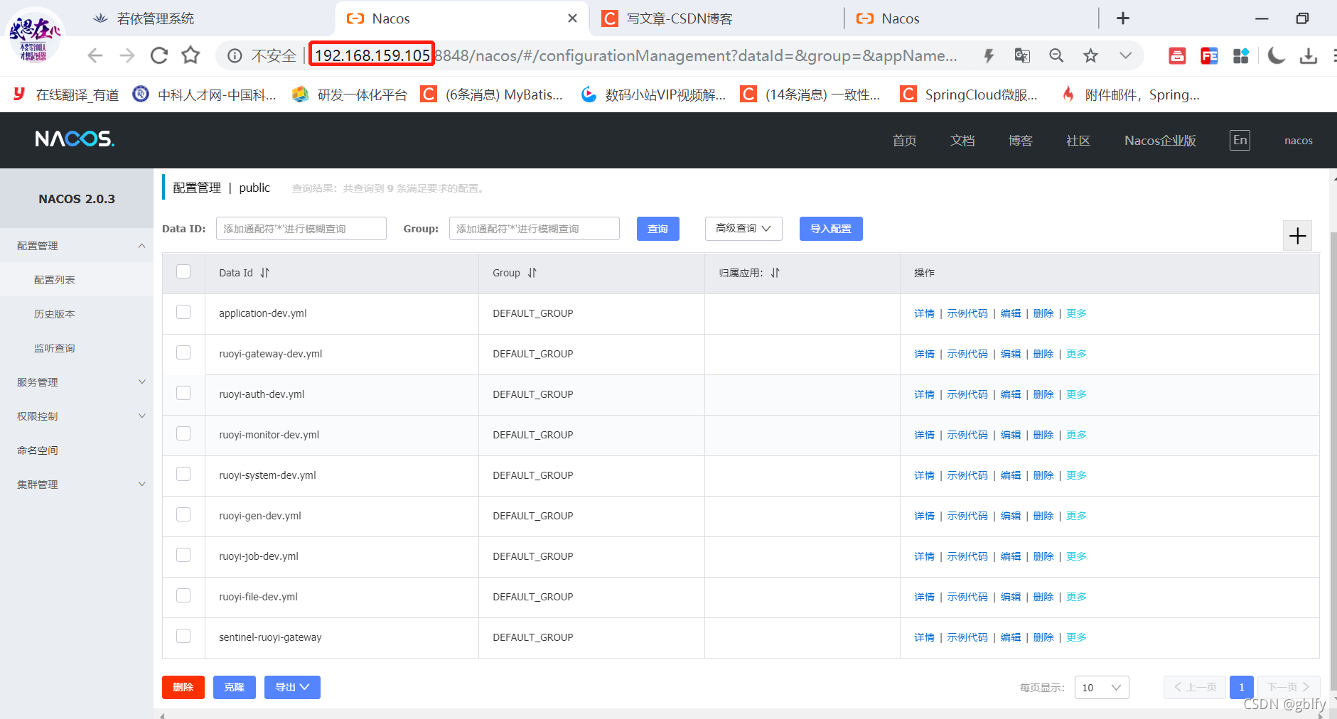
Task: Click the blue 查询 button
Action: tap(658, 229)
